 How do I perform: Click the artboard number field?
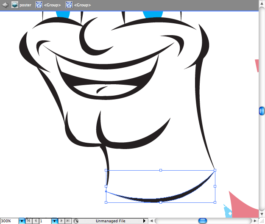pos(45,221)
